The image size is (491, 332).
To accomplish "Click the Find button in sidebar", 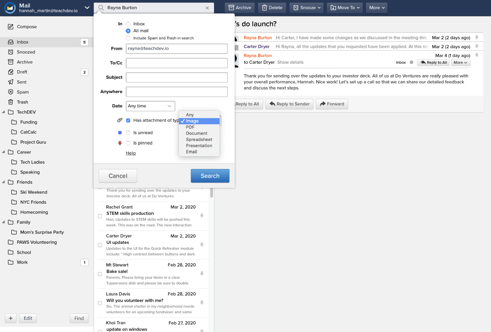I will [79, 319].
